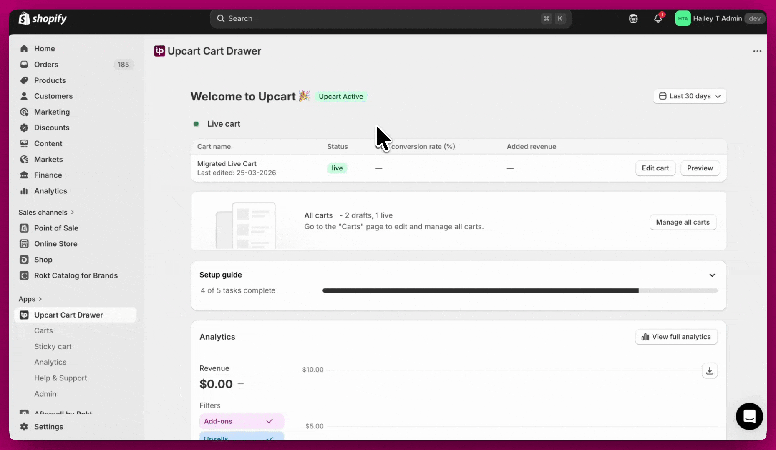Focus the Search field
The height and width of the screenshot is (450, 776).
(391, 18)
